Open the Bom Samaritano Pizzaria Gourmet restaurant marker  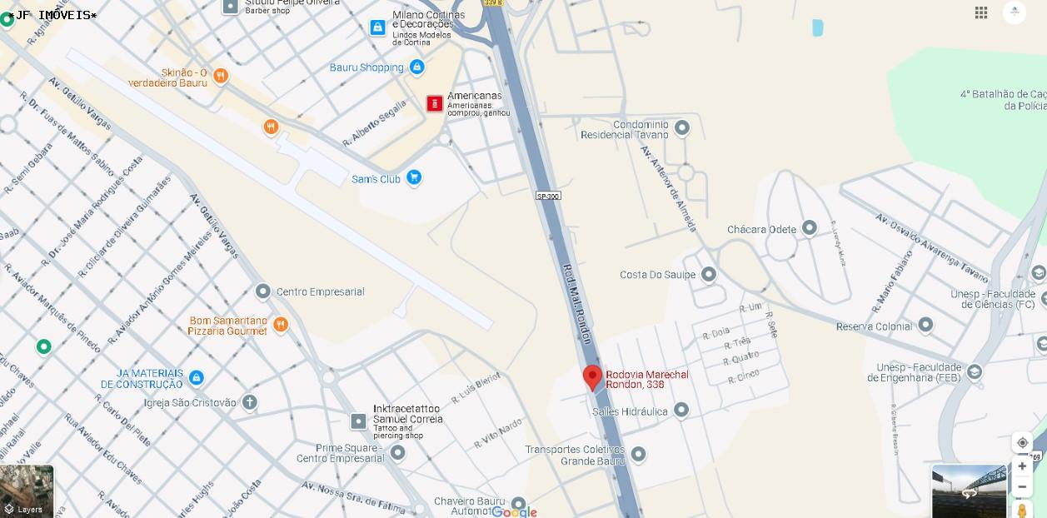281,325
